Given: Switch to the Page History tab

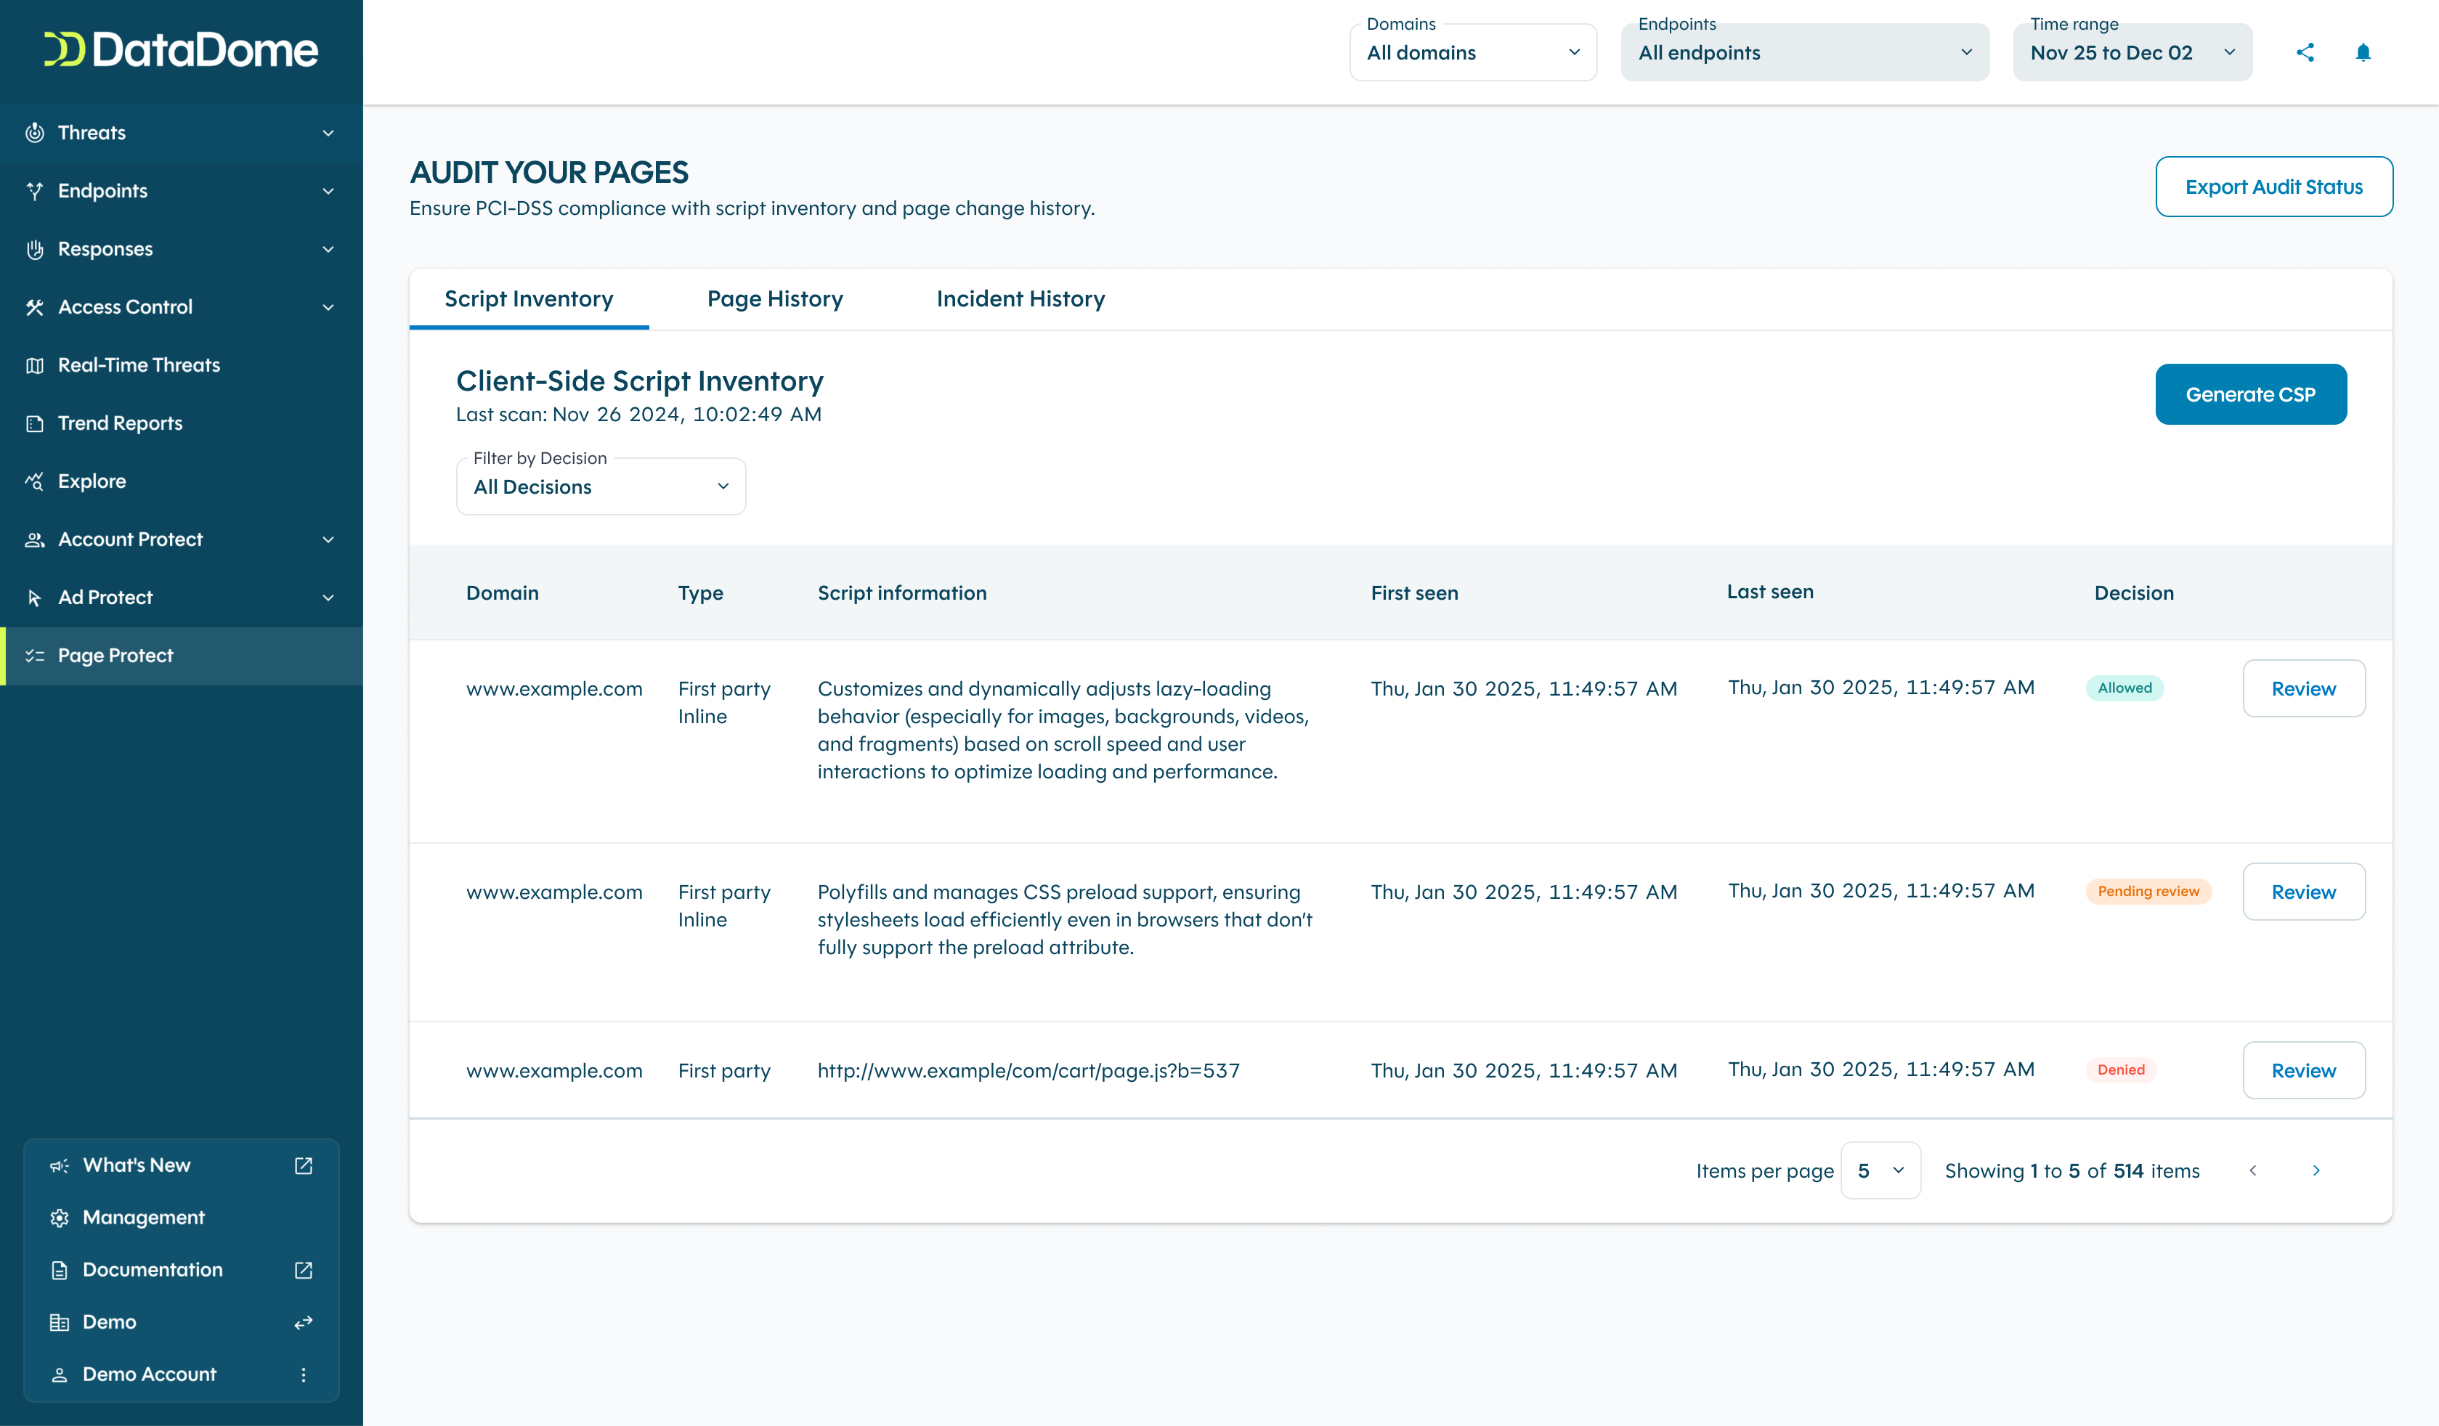Looking at the screenshot, I should (x=774, y=299).
